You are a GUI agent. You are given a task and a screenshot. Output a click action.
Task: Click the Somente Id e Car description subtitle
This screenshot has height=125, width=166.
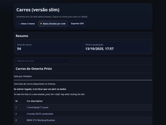pyautogui.click(x=52, y=17)
